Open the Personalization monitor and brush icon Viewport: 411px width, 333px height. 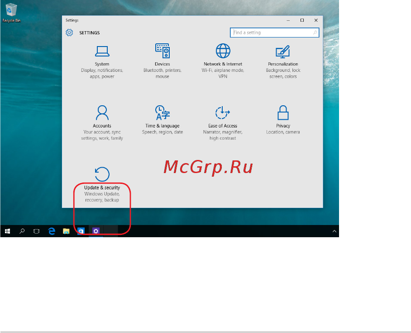(x=283, y=52)
